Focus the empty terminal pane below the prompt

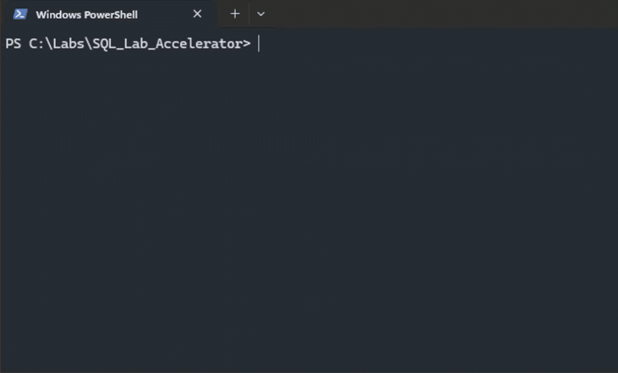[309, 205]
